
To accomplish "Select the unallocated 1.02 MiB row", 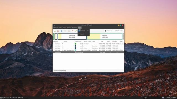I will (x=88, y=52).
